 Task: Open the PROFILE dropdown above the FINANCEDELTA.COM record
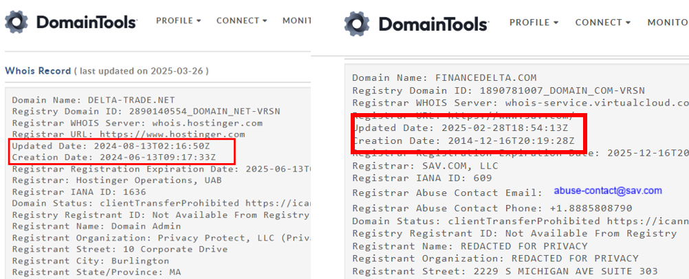click(x=534, y=23)
